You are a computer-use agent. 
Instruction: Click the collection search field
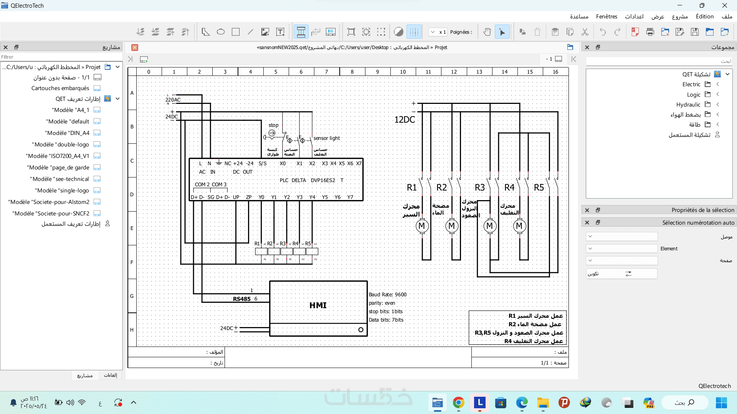tap(659, 61)
